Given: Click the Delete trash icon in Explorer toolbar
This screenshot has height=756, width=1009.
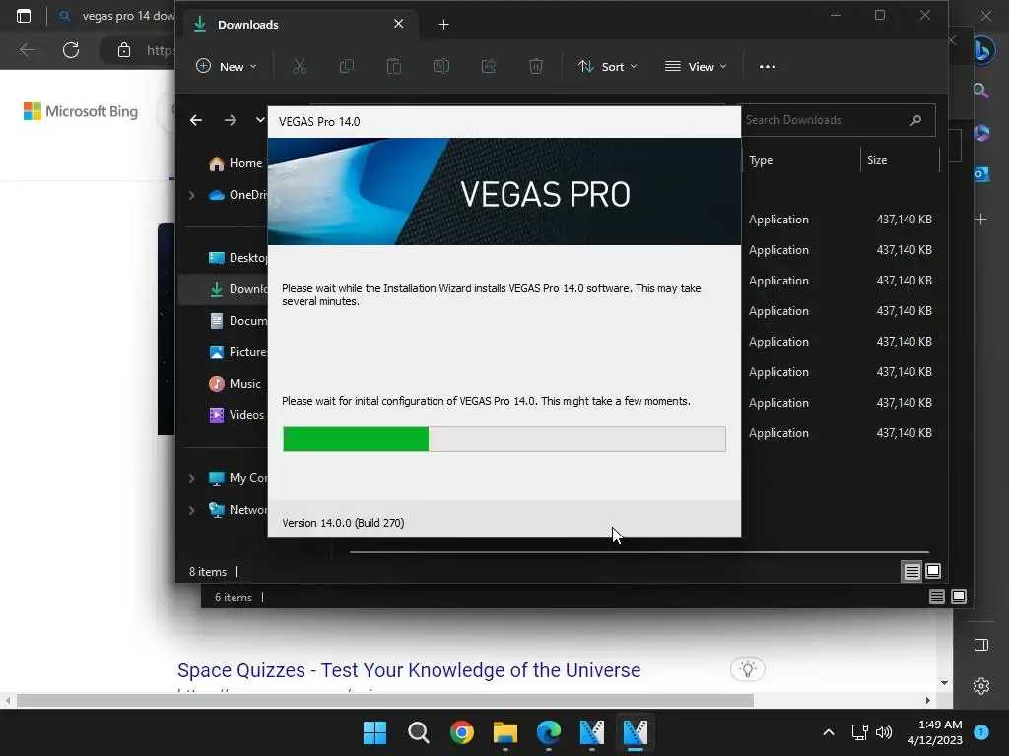Looking at the screenshot, I should [x=535, y=66].
